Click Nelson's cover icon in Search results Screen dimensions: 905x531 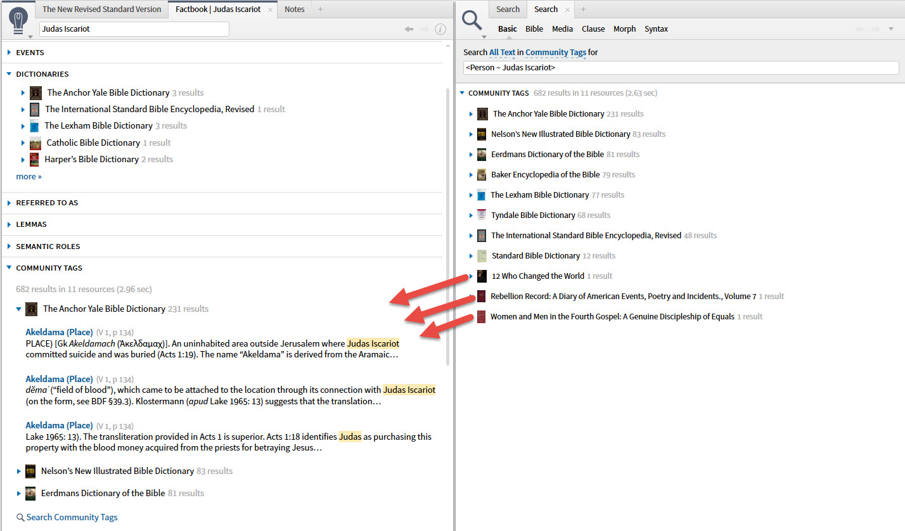[481, 134]
